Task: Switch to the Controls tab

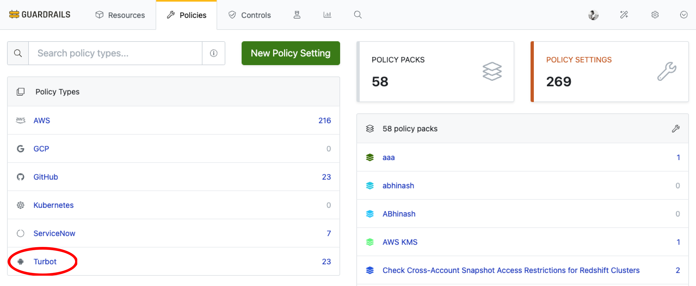Action: (250, 15)
